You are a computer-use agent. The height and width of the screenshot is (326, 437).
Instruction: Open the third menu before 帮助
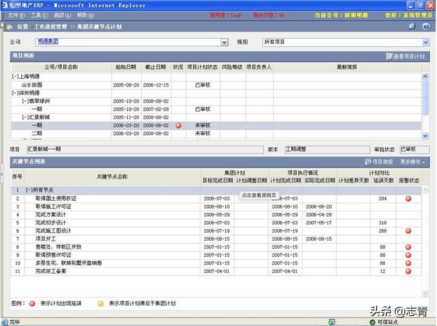[62, 15]
